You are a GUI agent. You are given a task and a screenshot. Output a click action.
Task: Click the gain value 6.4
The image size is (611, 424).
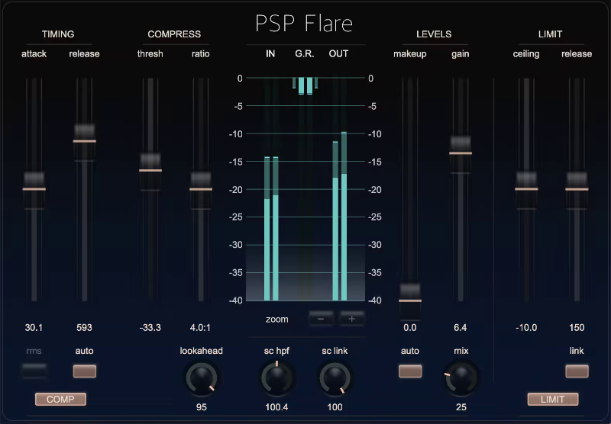point(461,327)
